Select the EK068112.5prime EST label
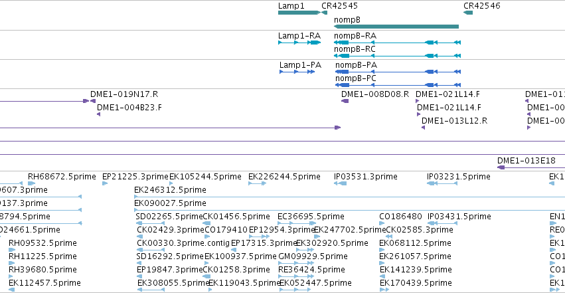565x293 pixels. pos(415,243)
